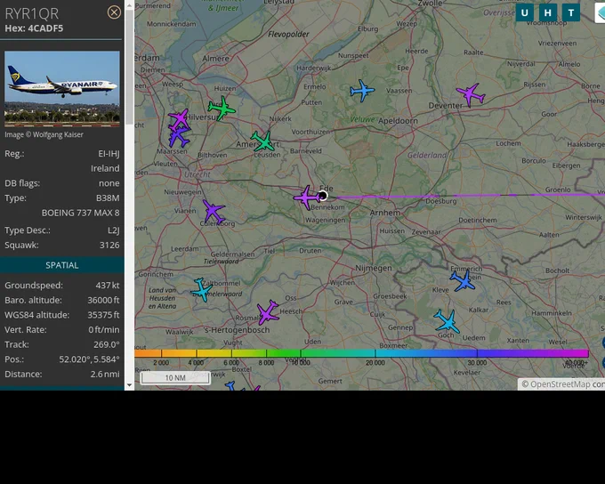
Task: Click the type code B38M
Action: [108, 198]
